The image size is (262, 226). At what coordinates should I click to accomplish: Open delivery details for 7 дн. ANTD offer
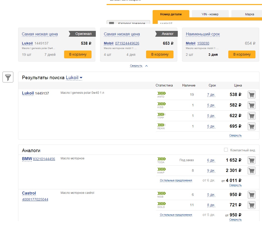click(x=211, y=95)
